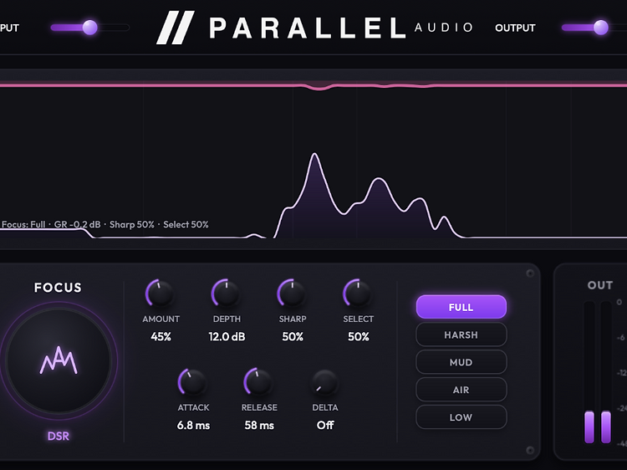Screen dimensions: 627x470
Task: Click the Output level slider handle
Action: (x=600, y=28)
